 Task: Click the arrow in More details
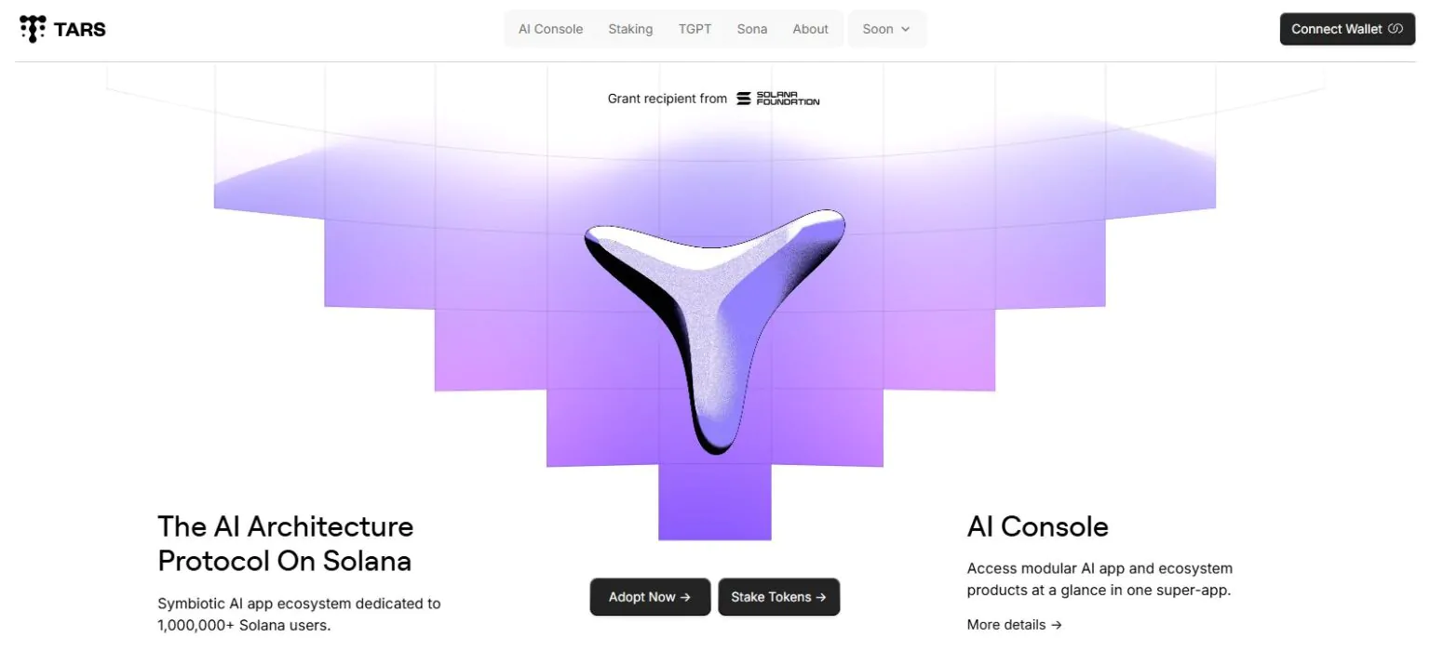click(x=1056, y=625)
